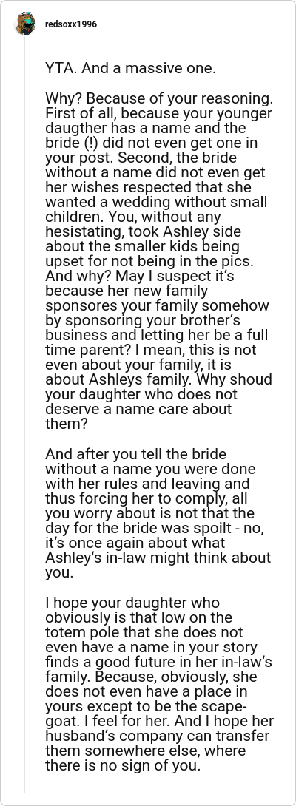Viewport: 296px width, 806px height.
Task: Click the line "And after you tell the bride"
Action: click(136, 454)
